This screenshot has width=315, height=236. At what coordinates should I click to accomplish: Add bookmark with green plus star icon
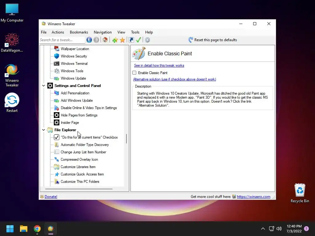pyautogui.click(x=115, y=40)
